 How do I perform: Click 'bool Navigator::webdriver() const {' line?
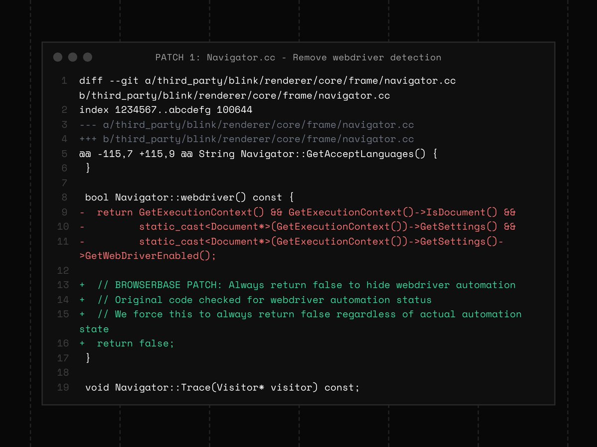(x=190, y=197)
